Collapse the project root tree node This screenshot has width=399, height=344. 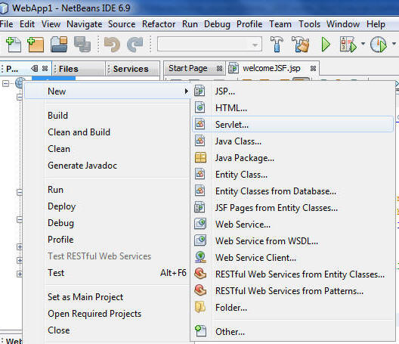[x=5, y=83]
